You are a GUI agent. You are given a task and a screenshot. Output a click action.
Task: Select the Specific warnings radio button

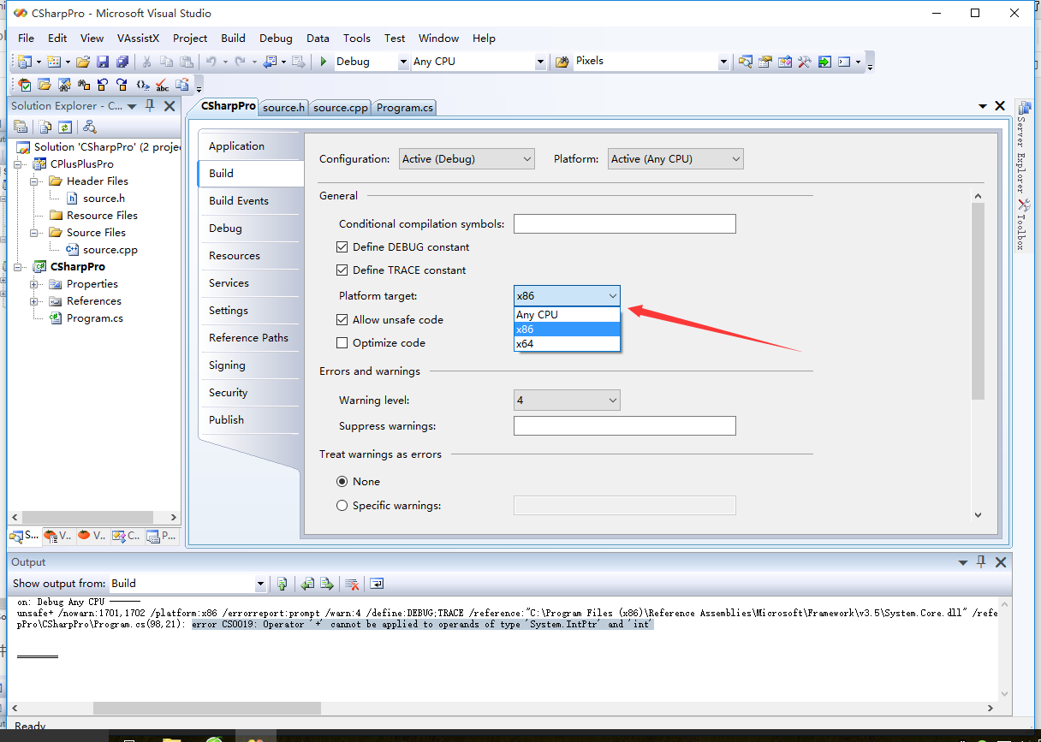tap(342, 505)
